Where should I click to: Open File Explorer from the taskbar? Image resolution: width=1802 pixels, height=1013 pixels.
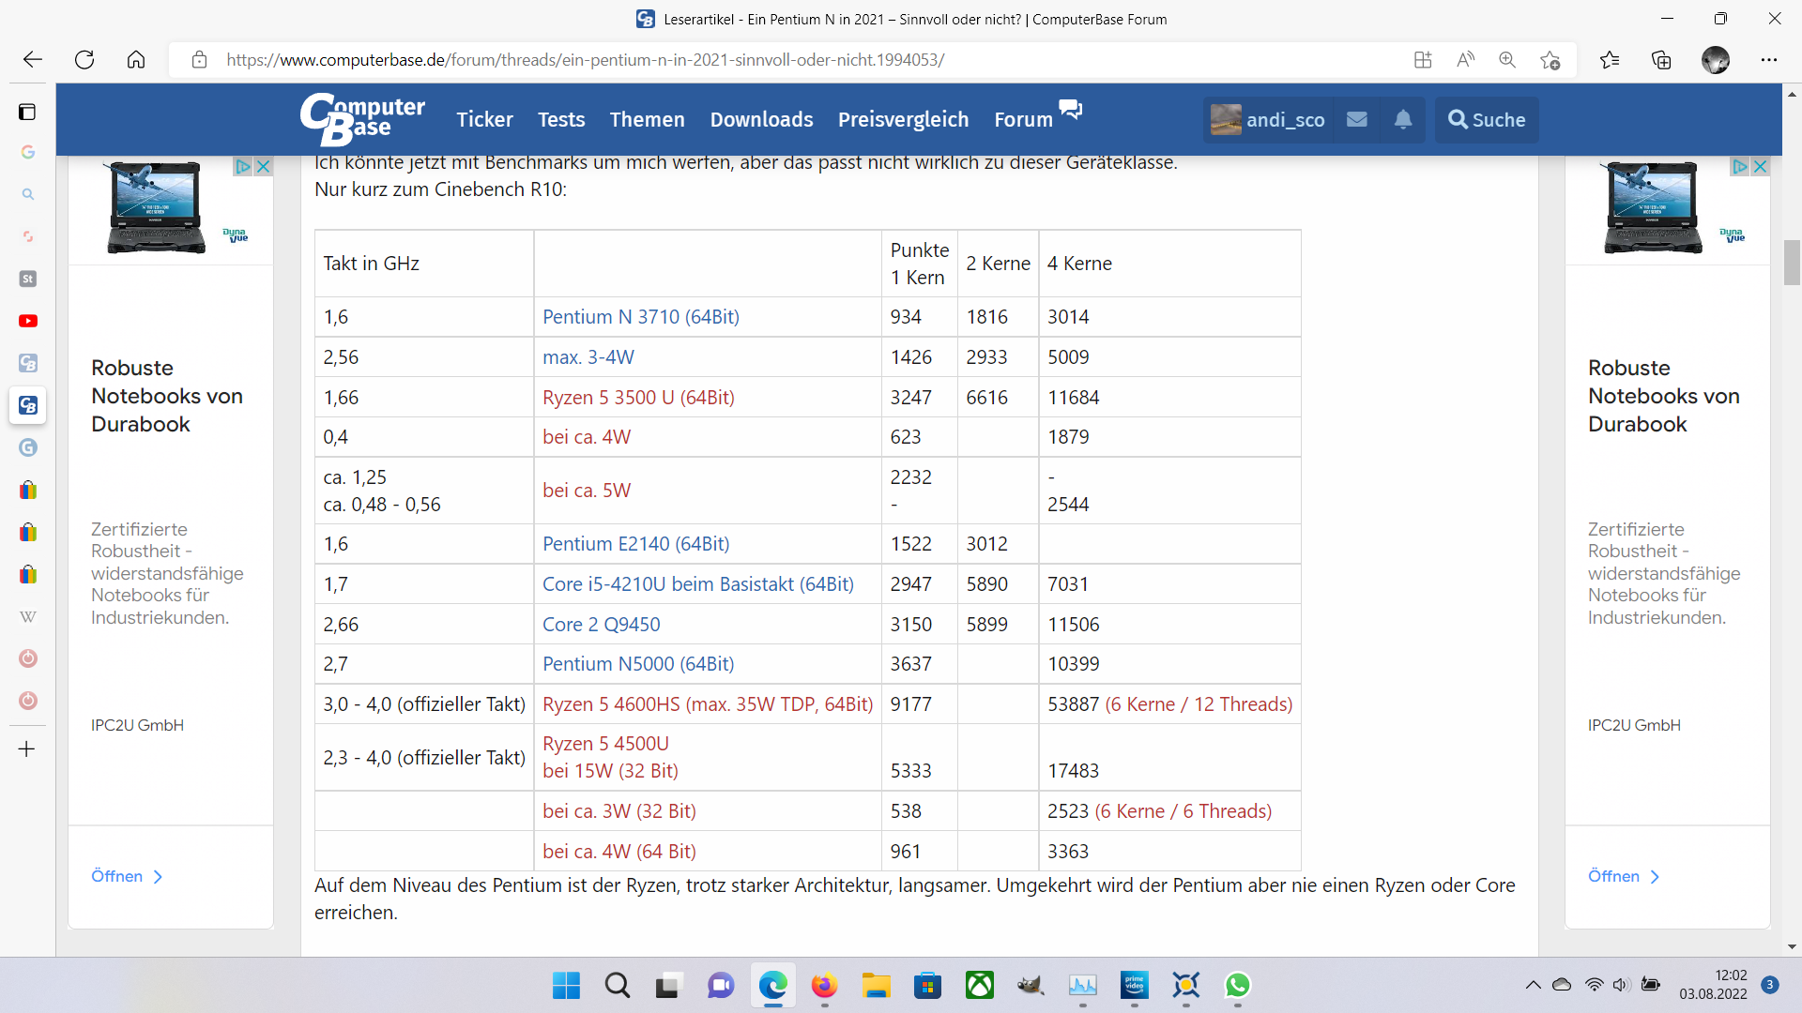pyautogui.click(x=877, y=985)
